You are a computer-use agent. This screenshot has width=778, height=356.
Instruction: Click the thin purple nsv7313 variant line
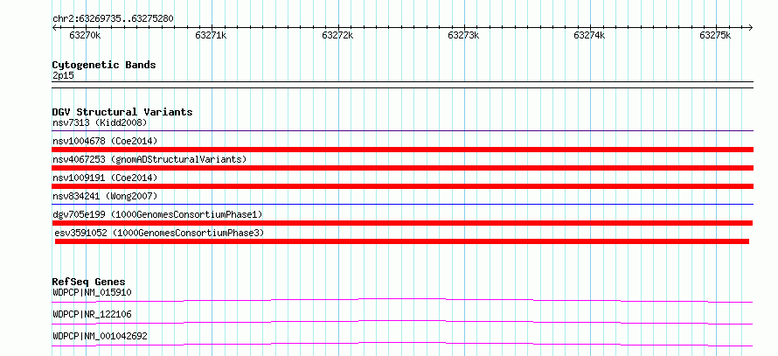pyautogui.click(x=402, y=131)
